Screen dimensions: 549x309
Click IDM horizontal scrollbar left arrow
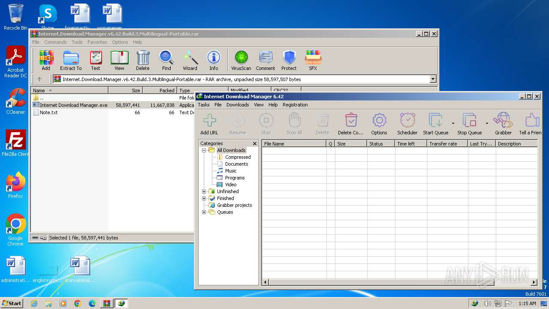(x=265, y=282)
